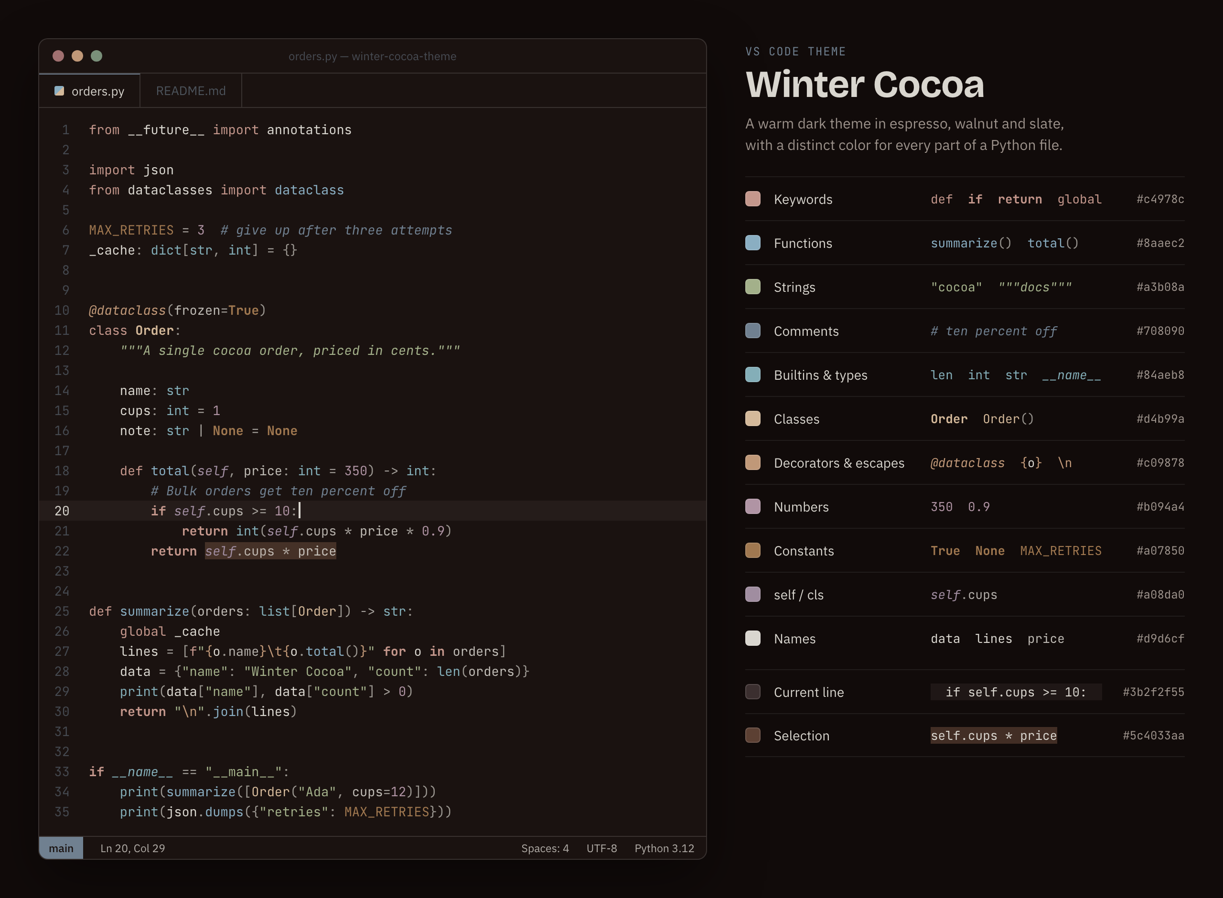
Task: Click the Names color swatch
Action: [x=753, y=638]
